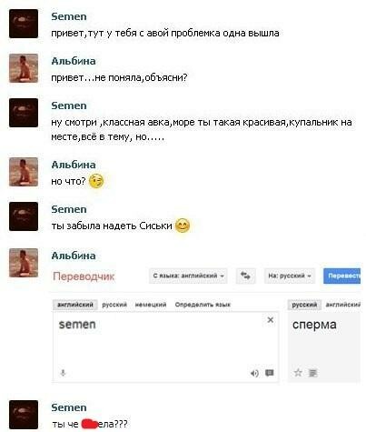The width and height of the screenshot is (366, 432).
Task: Open the Переводчик title link
Action: pos(84,276)
